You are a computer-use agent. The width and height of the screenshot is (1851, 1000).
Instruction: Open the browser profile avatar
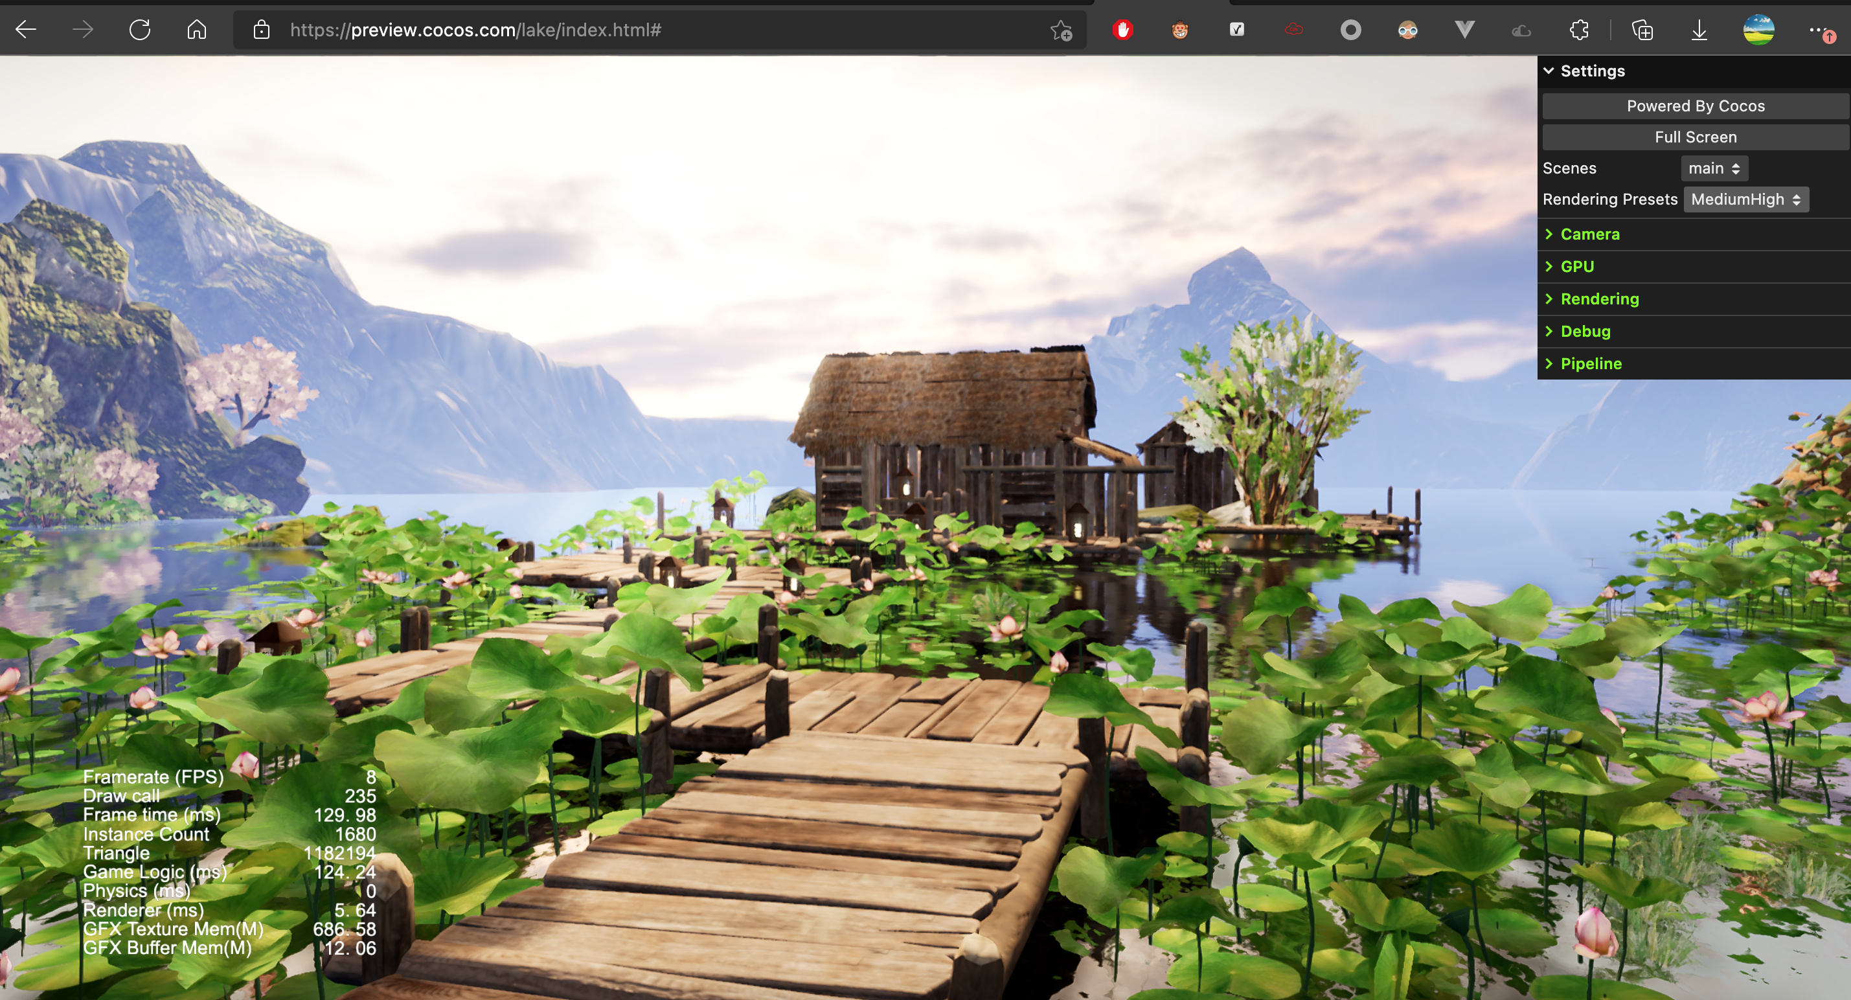(x=1758, y=29)
